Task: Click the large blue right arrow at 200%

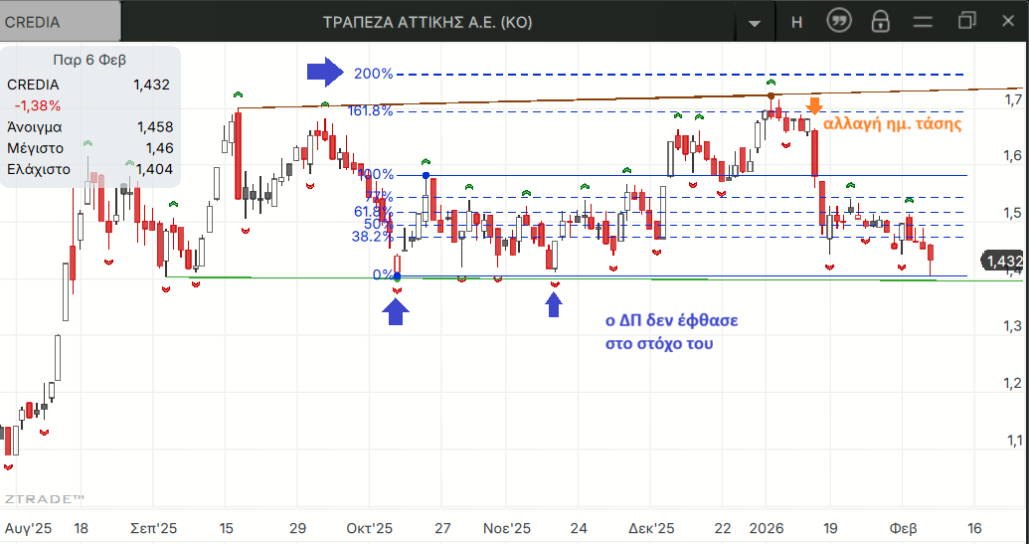Action: (x=323, y=71)
